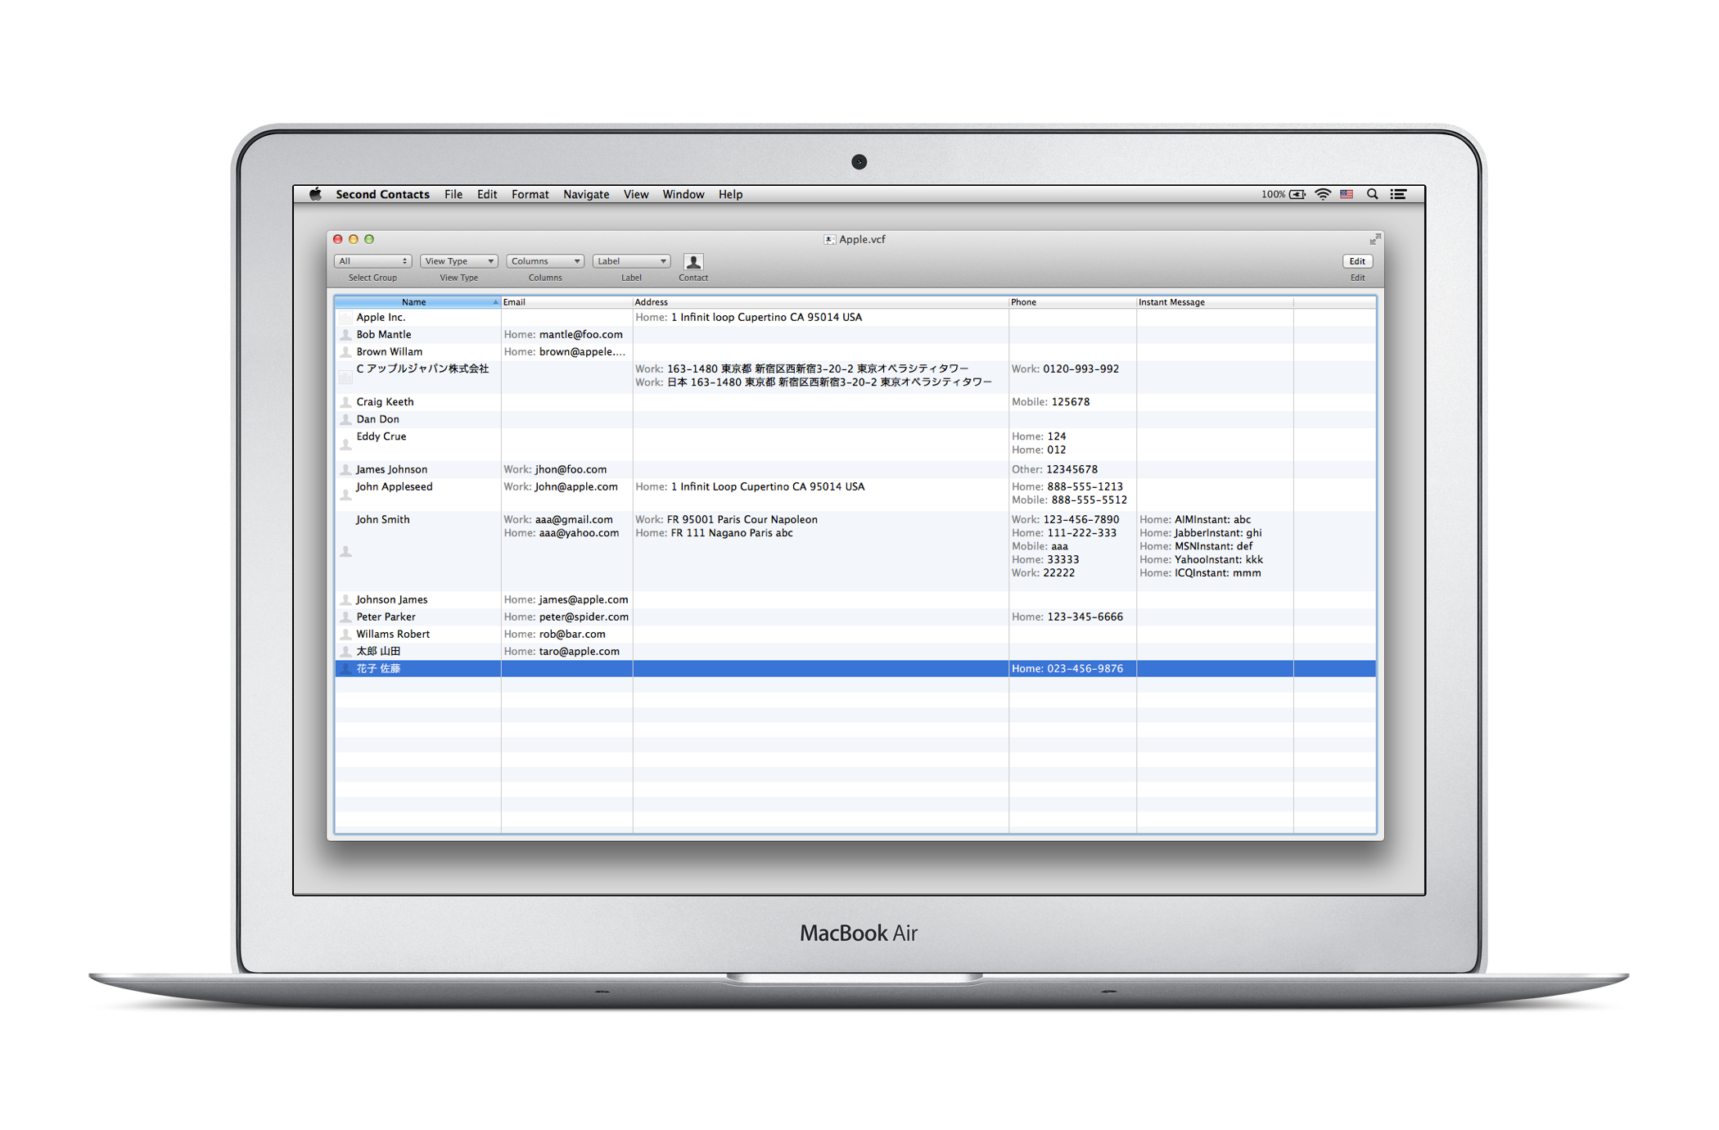This screenshot has height=1130, width=1719.
Task: Click the 100% battery percentage text
Action: coord(1273,194)
